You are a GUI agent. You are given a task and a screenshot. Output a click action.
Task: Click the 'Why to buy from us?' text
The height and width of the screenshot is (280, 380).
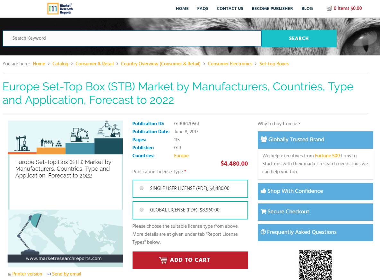[279, 124]
